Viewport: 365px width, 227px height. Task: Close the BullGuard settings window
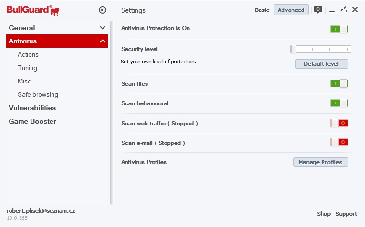tap(355, 10)
